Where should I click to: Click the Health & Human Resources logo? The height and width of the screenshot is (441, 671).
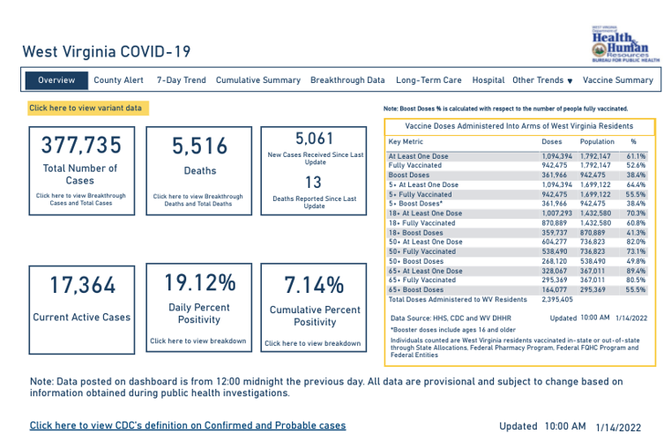tap(625, 44)
